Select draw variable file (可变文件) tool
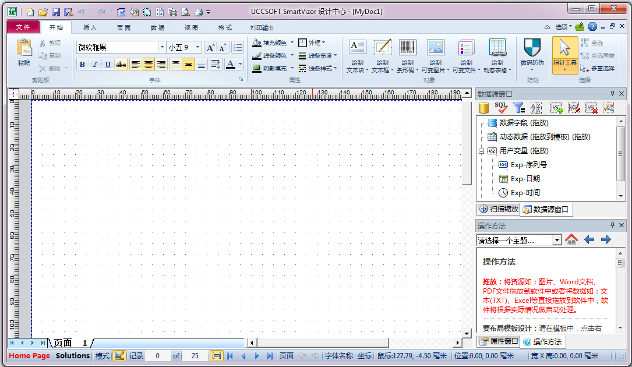Viewport: 632px width, 367px height. [467, 56]
